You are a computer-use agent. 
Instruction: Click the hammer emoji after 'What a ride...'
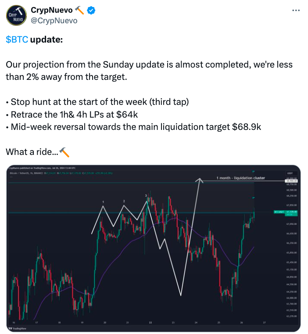[x=64, y=152]
